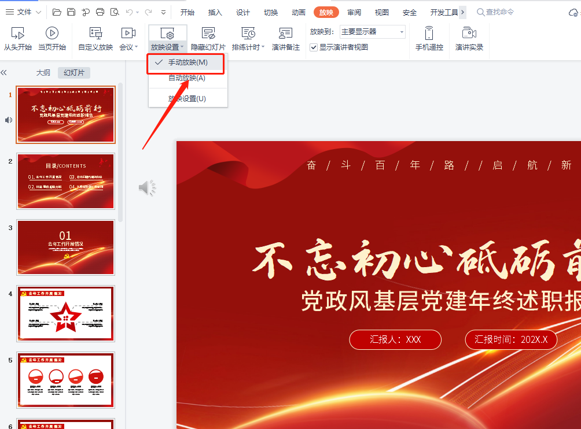Click 演讲实录 icon
Viewport: 581px width, 429px height.
tap(469, 34)
